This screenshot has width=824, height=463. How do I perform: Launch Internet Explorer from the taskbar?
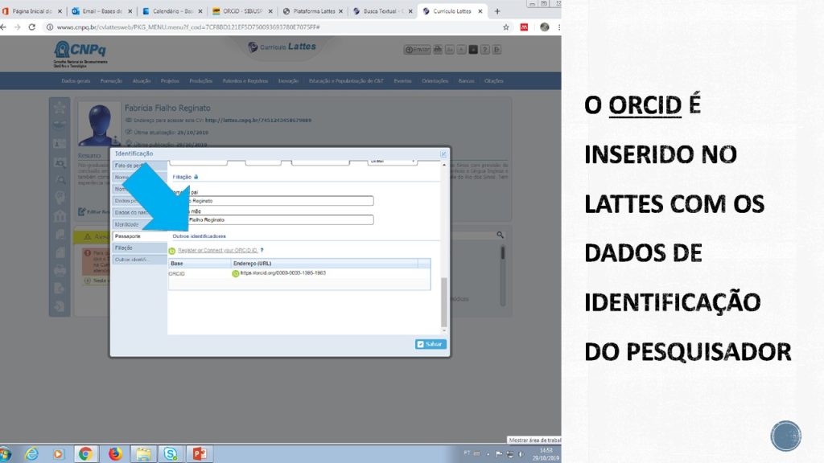pyautogui.click(x=31, y=453)
